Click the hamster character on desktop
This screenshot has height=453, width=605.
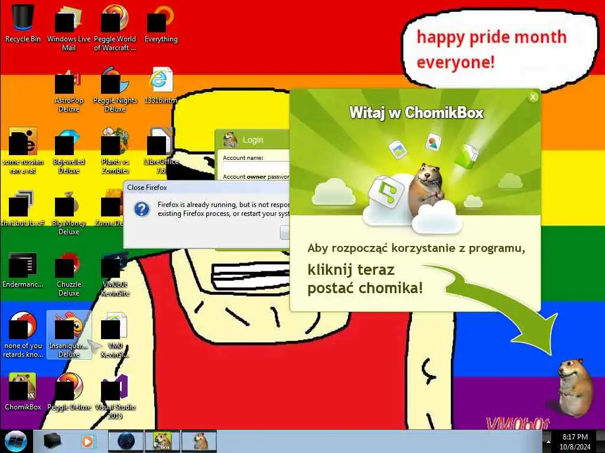pos(575,388)
